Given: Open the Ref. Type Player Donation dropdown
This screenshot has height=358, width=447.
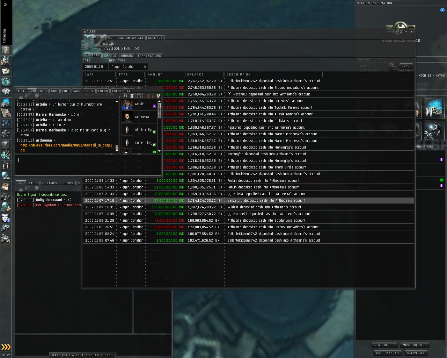Looking at the screenshot, I should tap(129, 67).
